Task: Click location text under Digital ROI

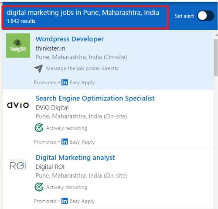Action: tap(82, 176)
